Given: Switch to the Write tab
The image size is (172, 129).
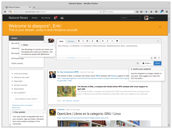Looking at the screenshot, I should pos(61,41).
